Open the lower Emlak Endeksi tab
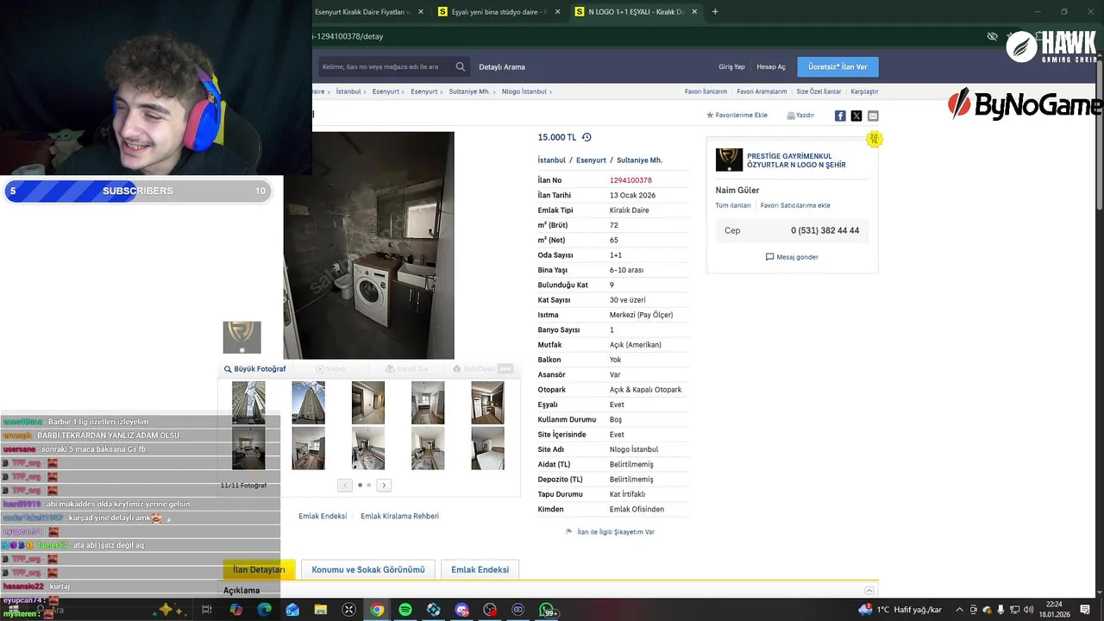This screenshot has height=621, width=1104. pyautogui.click(x=480, y=569)
